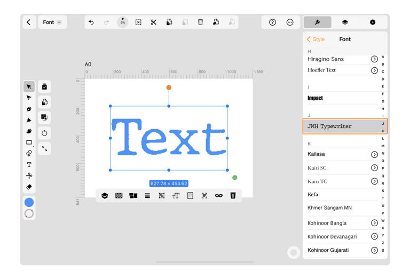This screenshot has height=279, width=410.
Task: Go back with the top-left arrow
Action: [x=29, y=22]
